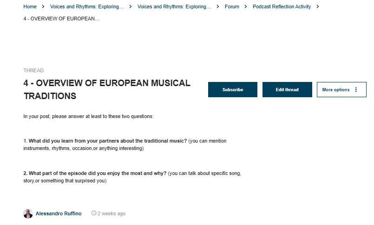This screenshot has width=374, height=225.
Task: Open the More options dropdown
Action: click(341, 89)
